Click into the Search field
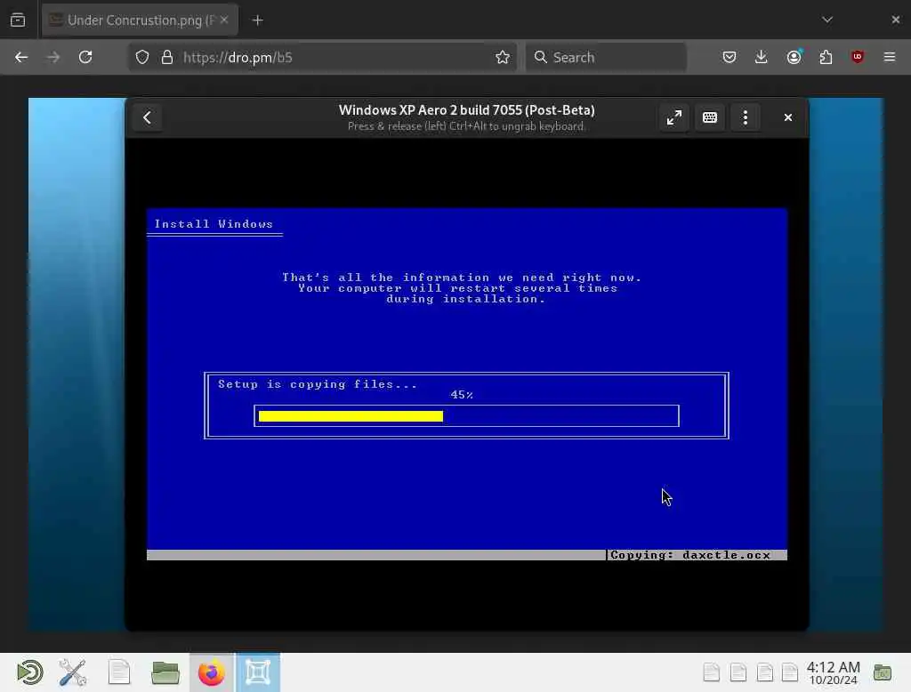The width and height of the screenshot is (911, 692). point(606,57)
